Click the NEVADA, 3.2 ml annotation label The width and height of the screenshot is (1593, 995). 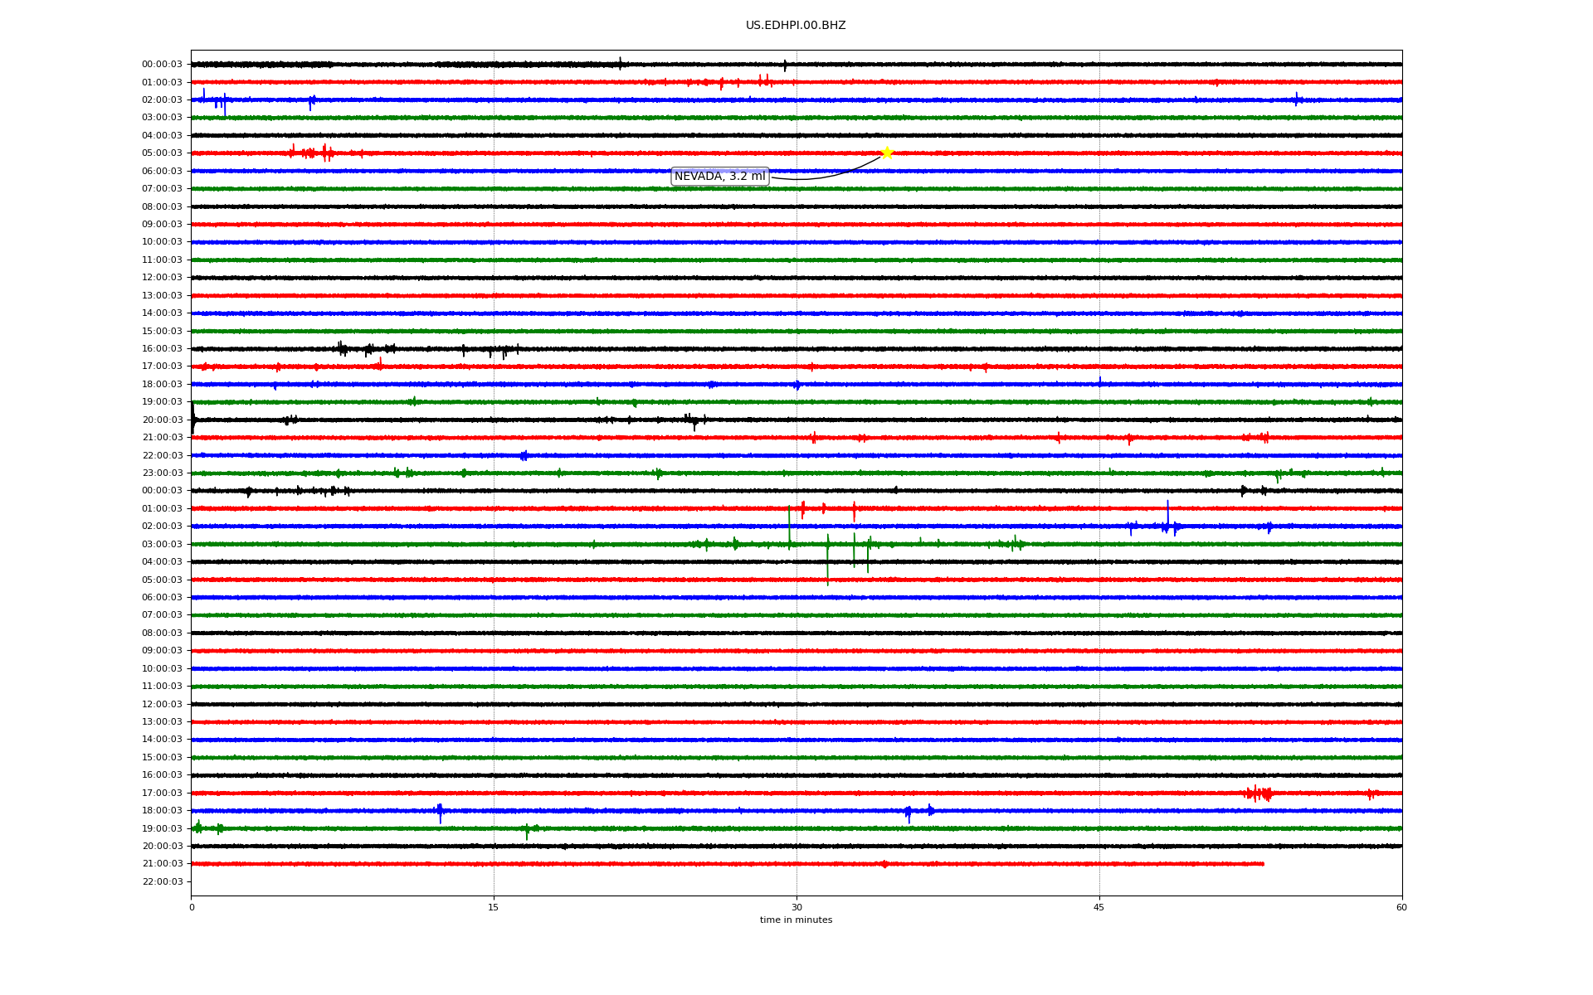pyautogui.click(x=719, y=177)
